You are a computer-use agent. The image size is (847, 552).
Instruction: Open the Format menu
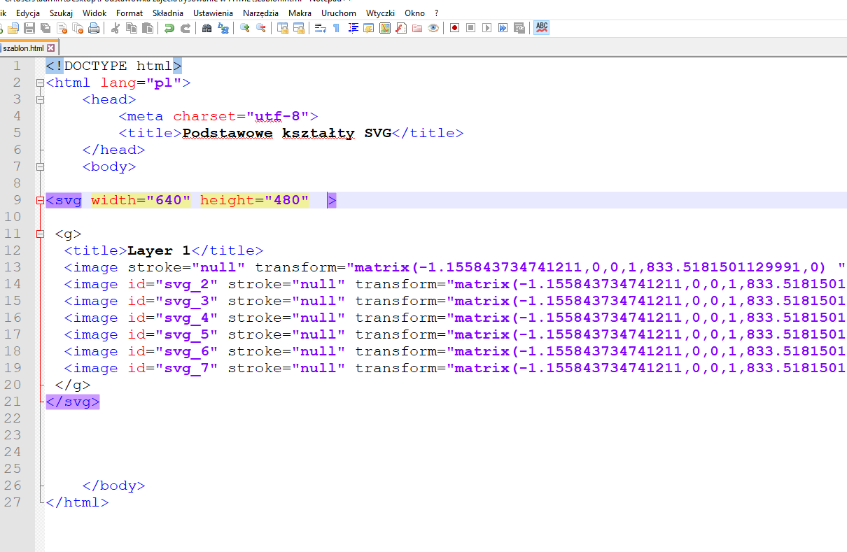[129, 13]
